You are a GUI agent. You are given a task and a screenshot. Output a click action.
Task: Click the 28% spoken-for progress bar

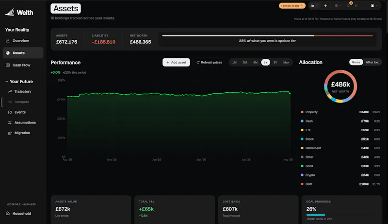click(267, 35)
